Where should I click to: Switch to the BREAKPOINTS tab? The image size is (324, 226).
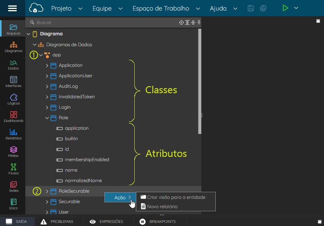[160, 221]
